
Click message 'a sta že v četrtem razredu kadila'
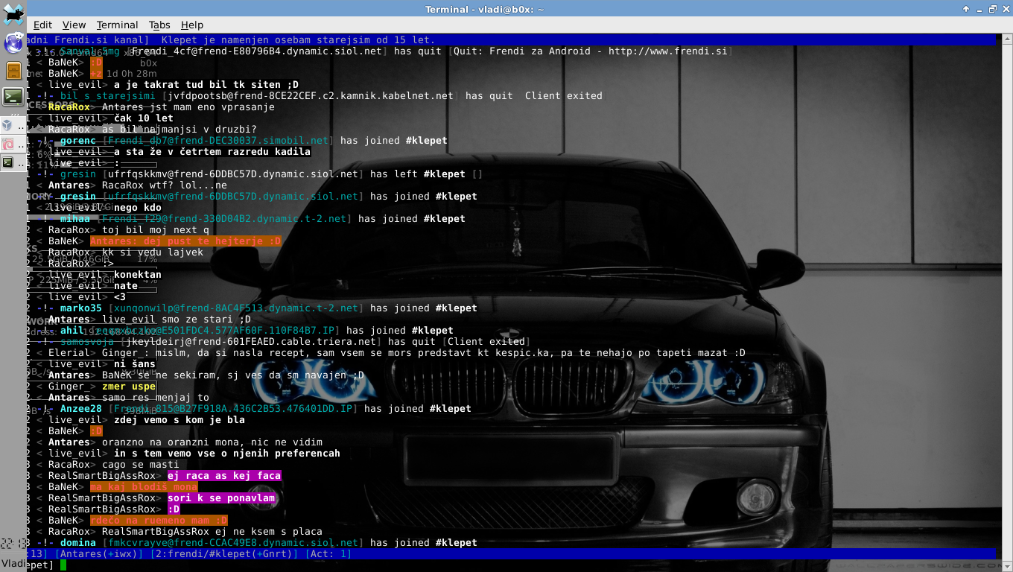click(212, 152)
